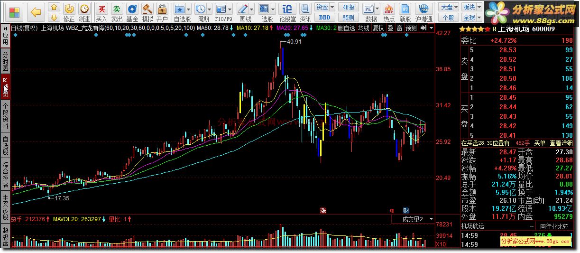580x253 pixels.
Task: Expand the 选股 dropdown arrow
Action: 273,9
